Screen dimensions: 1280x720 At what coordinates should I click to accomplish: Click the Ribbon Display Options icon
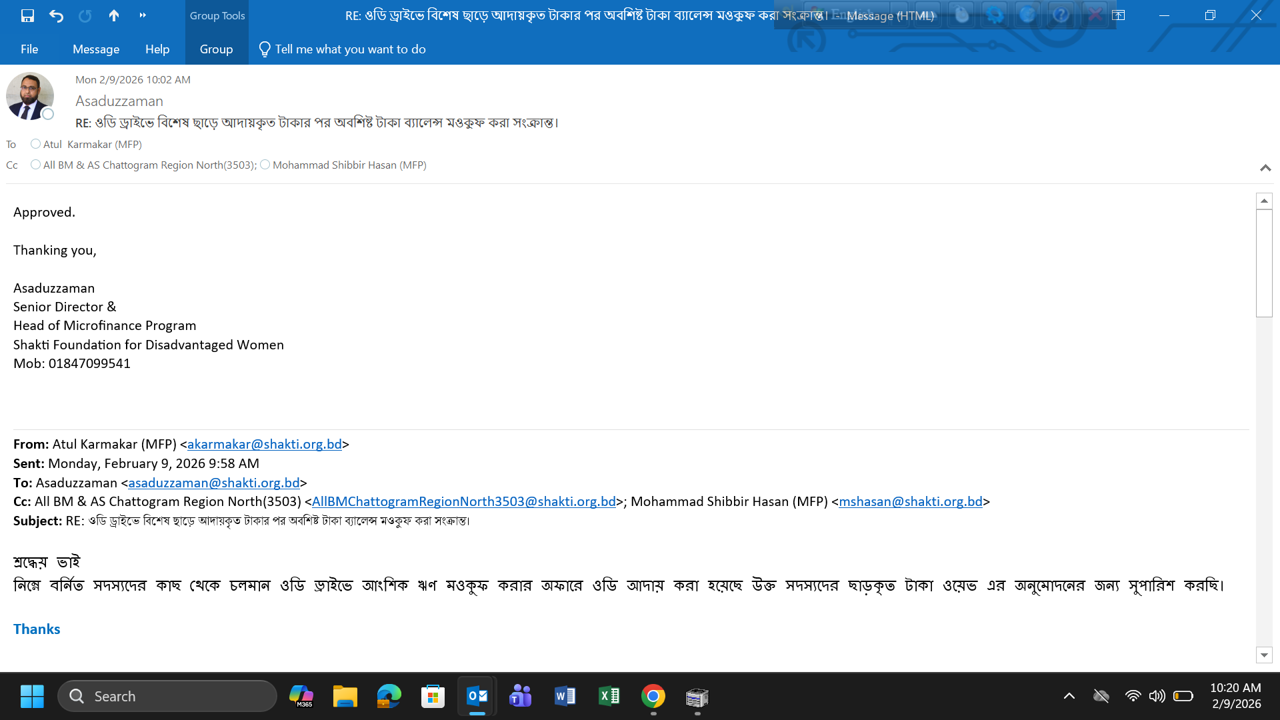click(1119, 15)
